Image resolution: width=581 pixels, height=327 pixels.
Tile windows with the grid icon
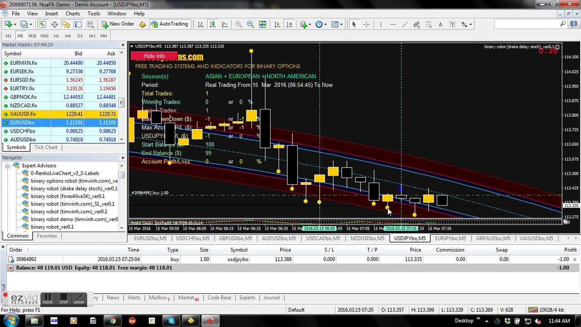262,24
